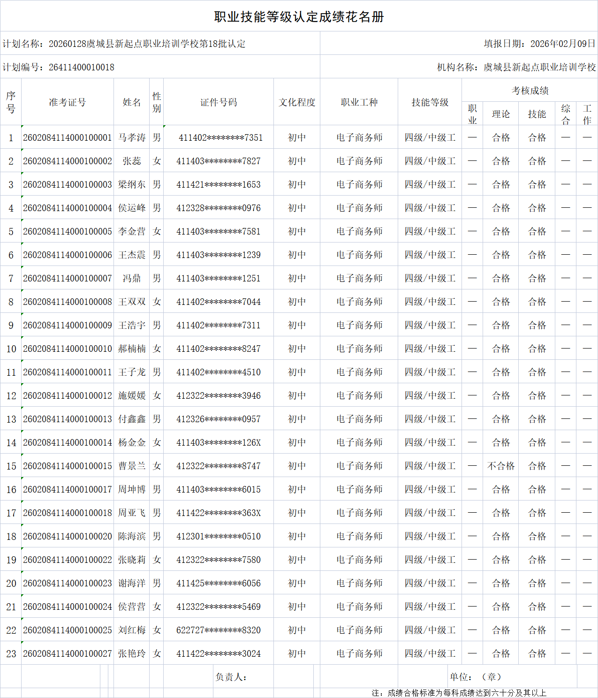
Task: Select 刘红梅's ID number cell
Action: tap(219, 630)
